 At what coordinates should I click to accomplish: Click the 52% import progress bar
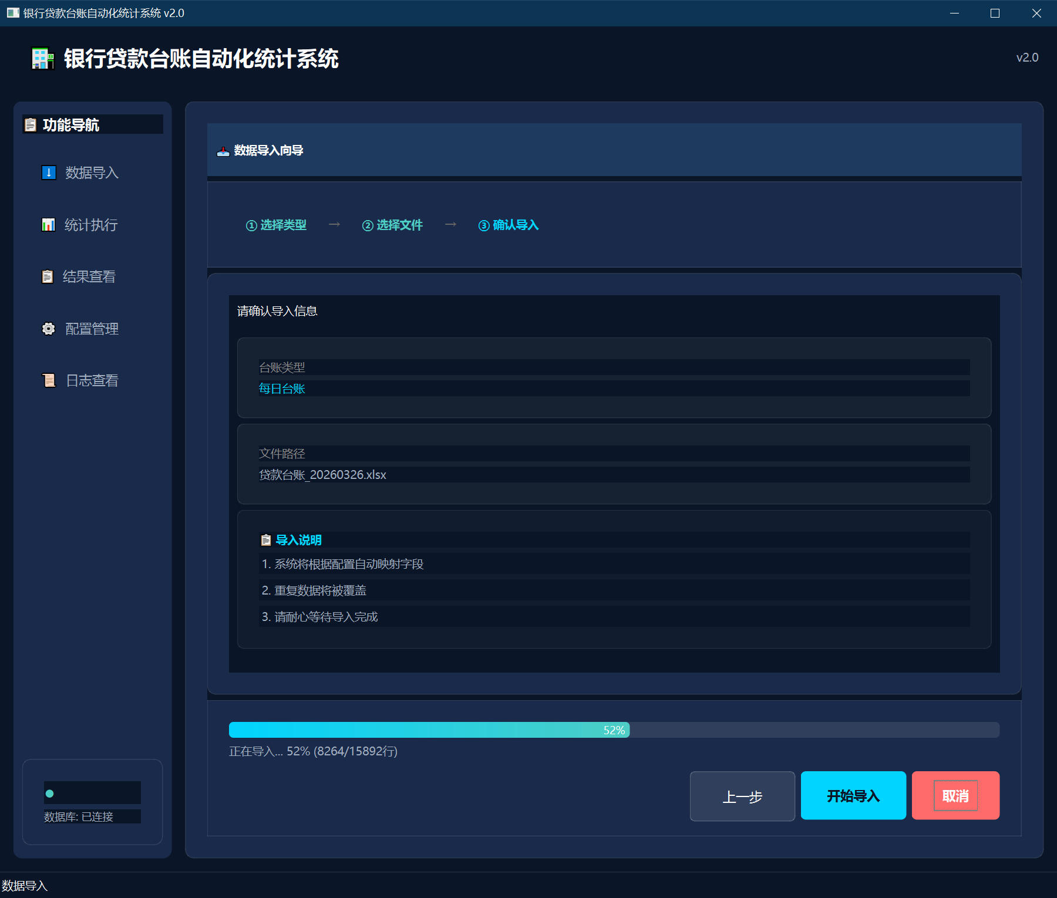click(614, 730)
